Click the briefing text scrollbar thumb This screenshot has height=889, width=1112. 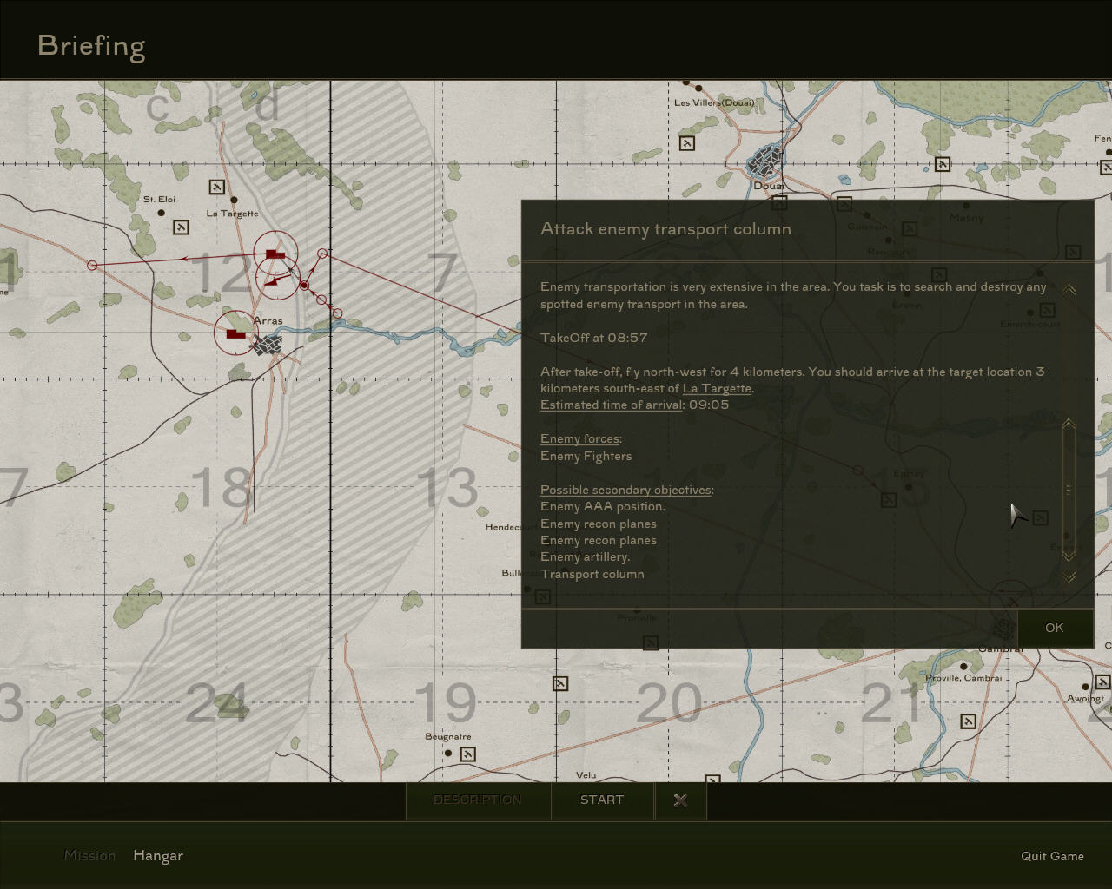click(1069, 490)
